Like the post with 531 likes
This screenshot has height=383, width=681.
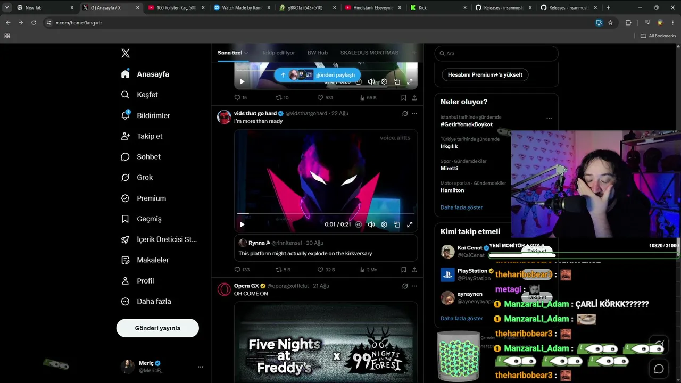click(x=325, y=98)
